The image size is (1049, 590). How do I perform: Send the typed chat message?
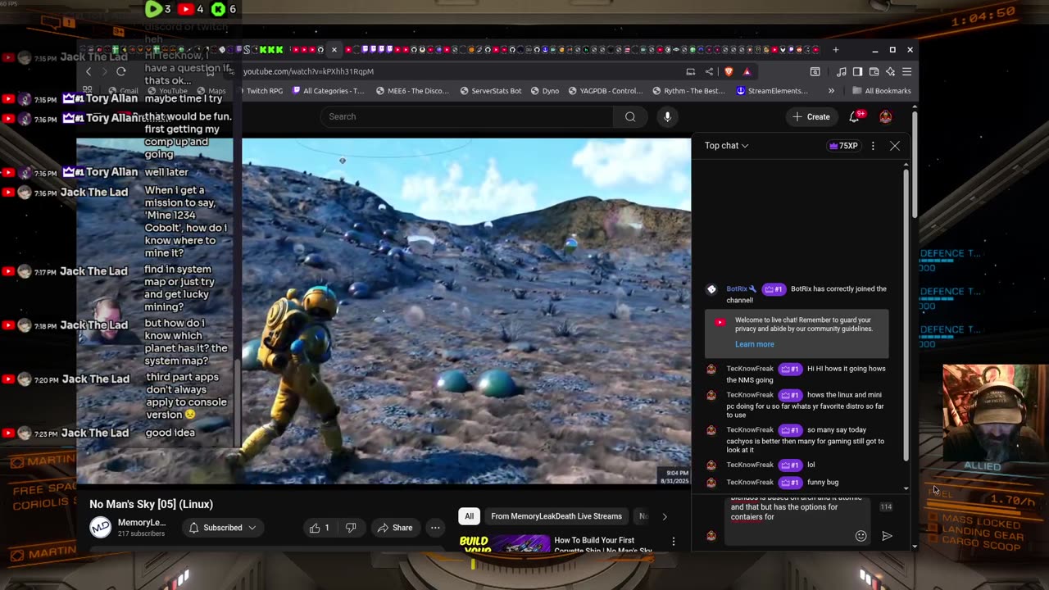tap(887, 536)
